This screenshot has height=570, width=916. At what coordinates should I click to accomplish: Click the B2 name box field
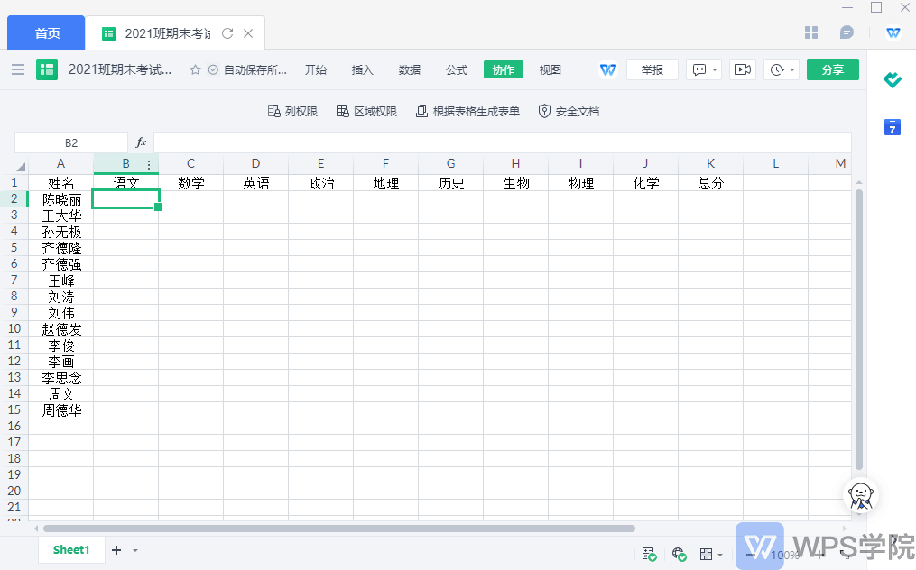[x=71, y=142]
